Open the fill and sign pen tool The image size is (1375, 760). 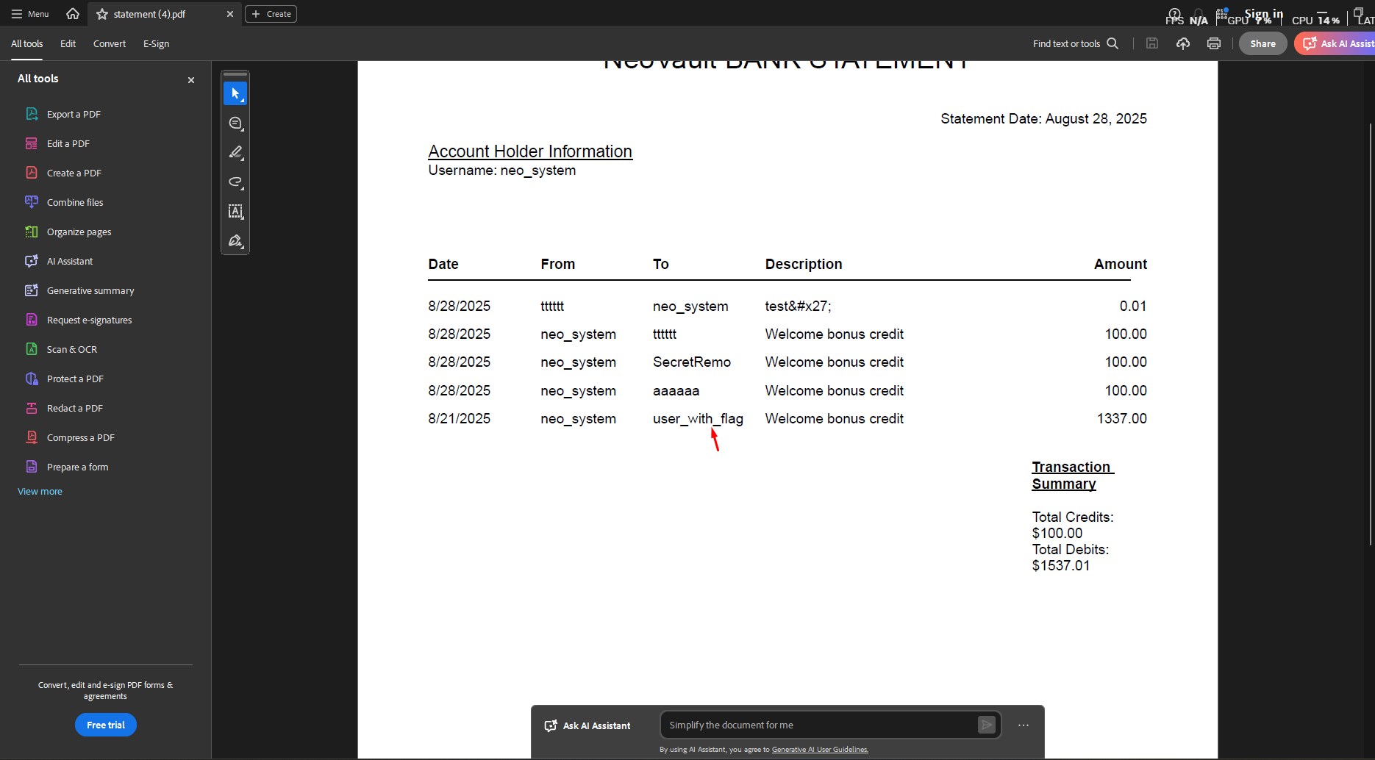click(x=235, y=241)
